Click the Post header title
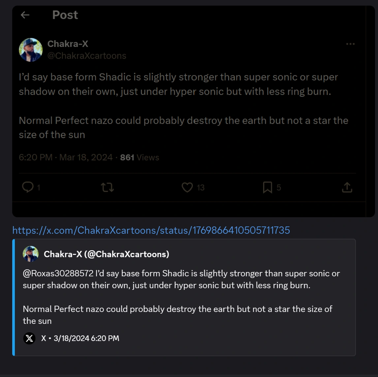Viewport: 378px width, 377px height. [x=65, y=15]
